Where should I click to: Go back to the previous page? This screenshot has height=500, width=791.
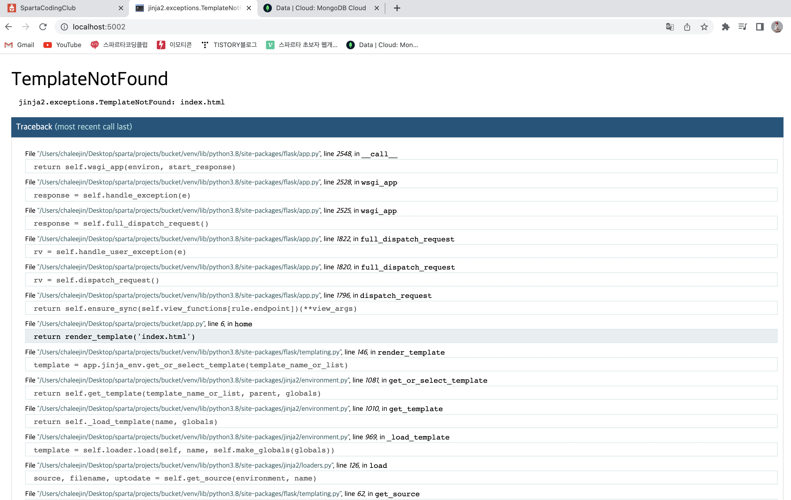point(9,26)
